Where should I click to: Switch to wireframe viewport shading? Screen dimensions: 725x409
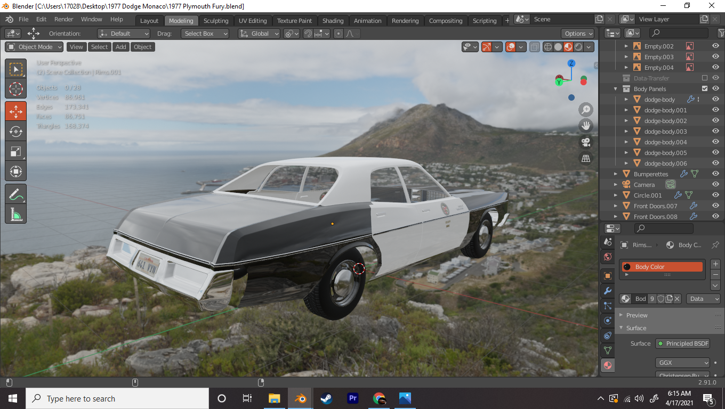(x=548, y=47)
